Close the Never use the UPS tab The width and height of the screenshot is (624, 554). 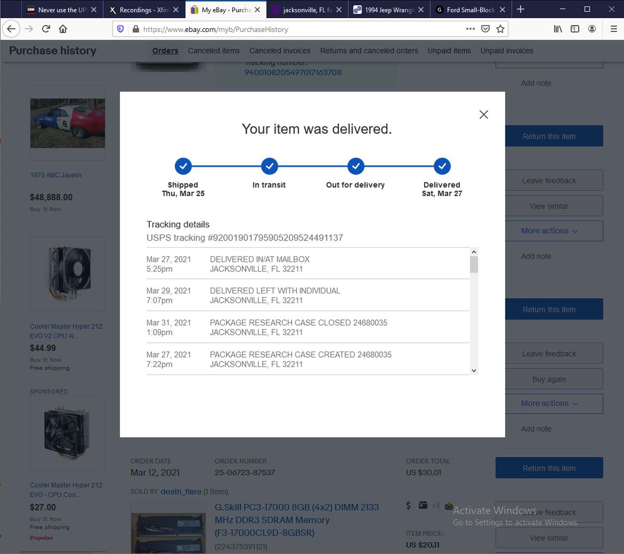[93, 10]
